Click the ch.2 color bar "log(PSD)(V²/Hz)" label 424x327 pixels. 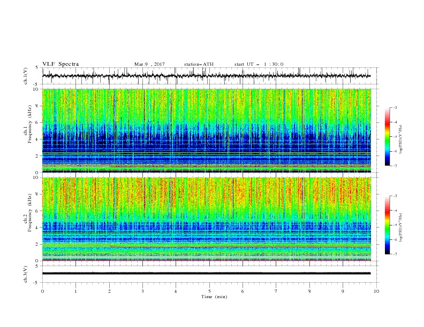click(x=401, y=228)
